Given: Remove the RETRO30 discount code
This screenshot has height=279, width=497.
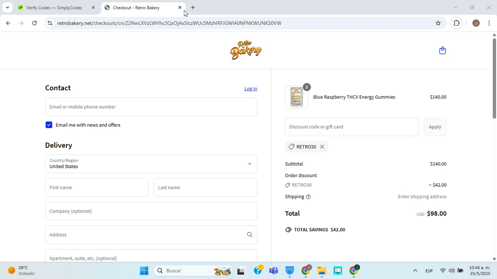Looking at the screenshot, I should click(322, 147).
